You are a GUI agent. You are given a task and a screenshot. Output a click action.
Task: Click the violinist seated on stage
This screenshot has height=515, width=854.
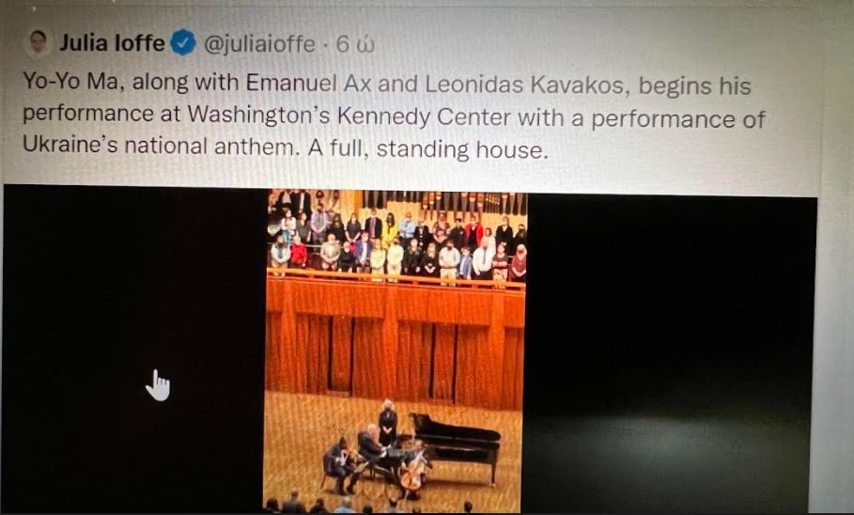(339, 465)
